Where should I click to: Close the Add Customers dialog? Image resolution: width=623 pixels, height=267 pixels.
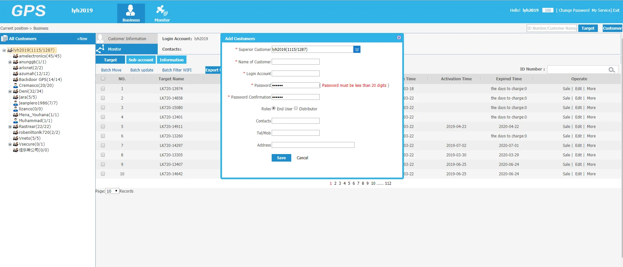pyautogui.click(x=399, y=38)
